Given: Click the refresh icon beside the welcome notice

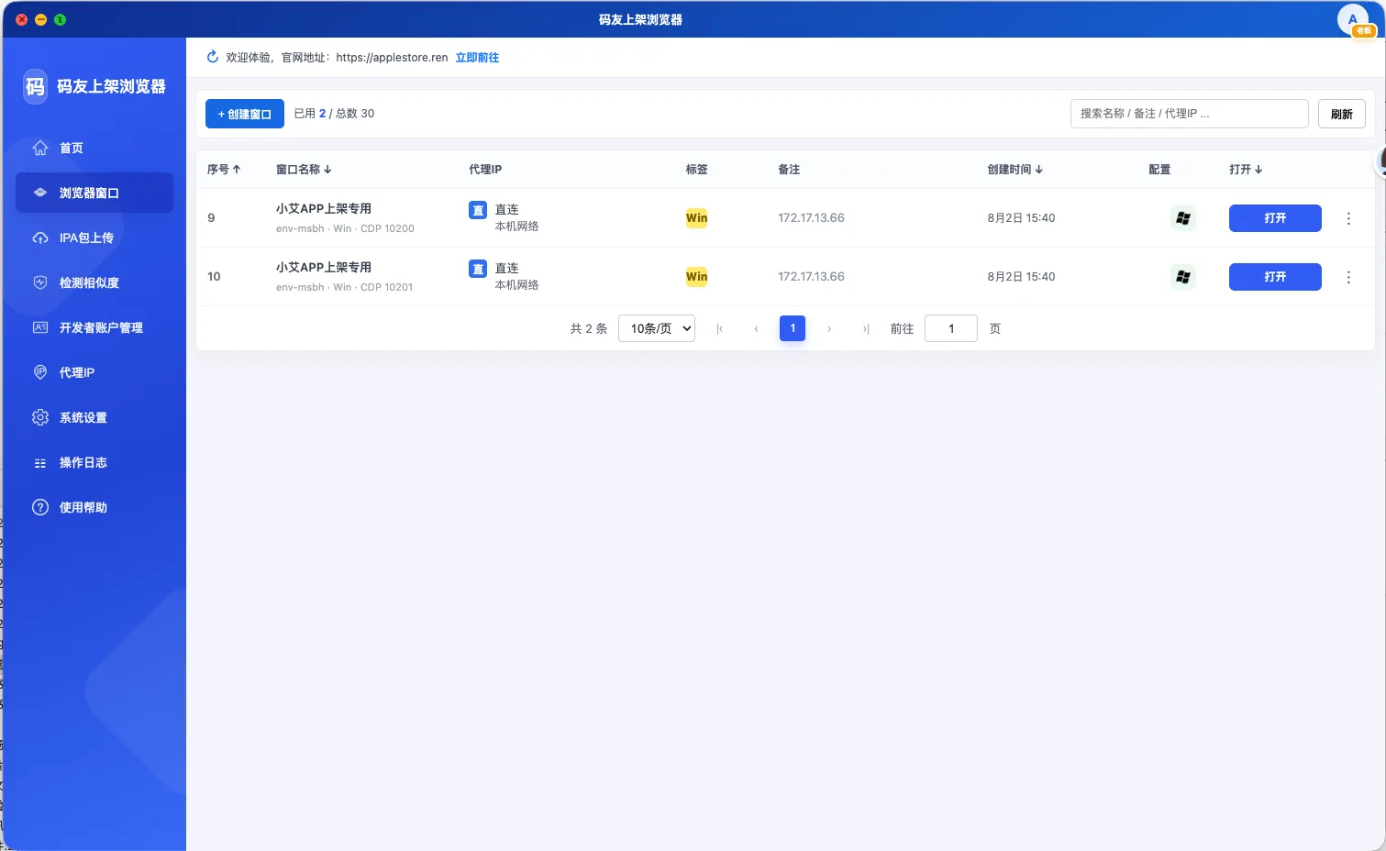Looking at the screenshot, I should (x=213, y=57).
